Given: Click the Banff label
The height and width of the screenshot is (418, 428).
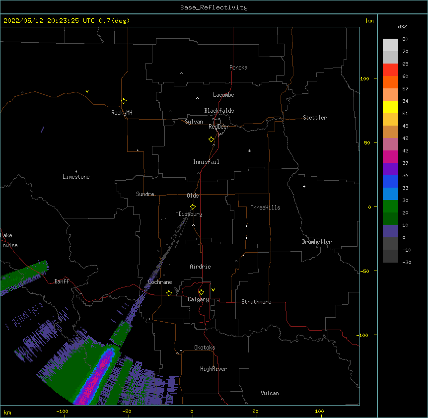Looking at the screenshot, I should click(x=62, y=281).
